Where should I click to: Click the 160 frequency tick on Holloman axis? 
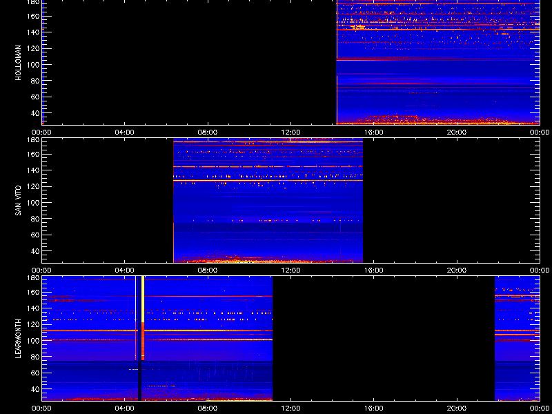33,16
